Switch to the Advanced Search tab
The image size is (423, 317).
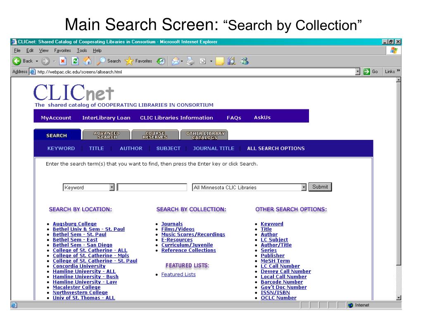tap(107, 135)
